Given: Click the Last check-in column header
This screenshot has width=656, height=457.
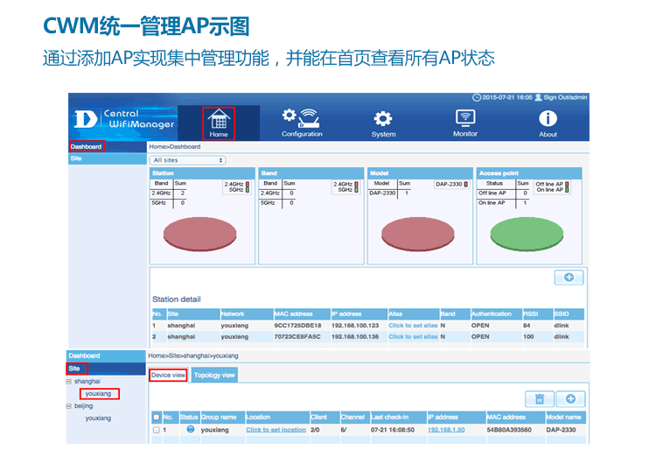Looking at the screenshot, I should click(398, 418).
